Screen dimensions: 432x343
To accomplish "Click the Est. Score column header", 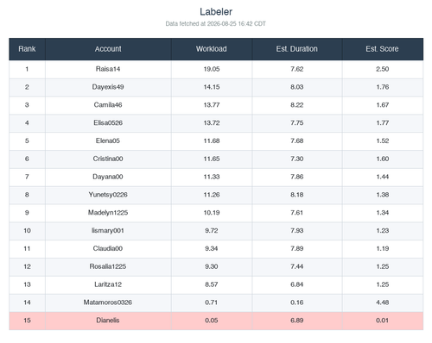I will pyautogui.click(x=382, y=49).
